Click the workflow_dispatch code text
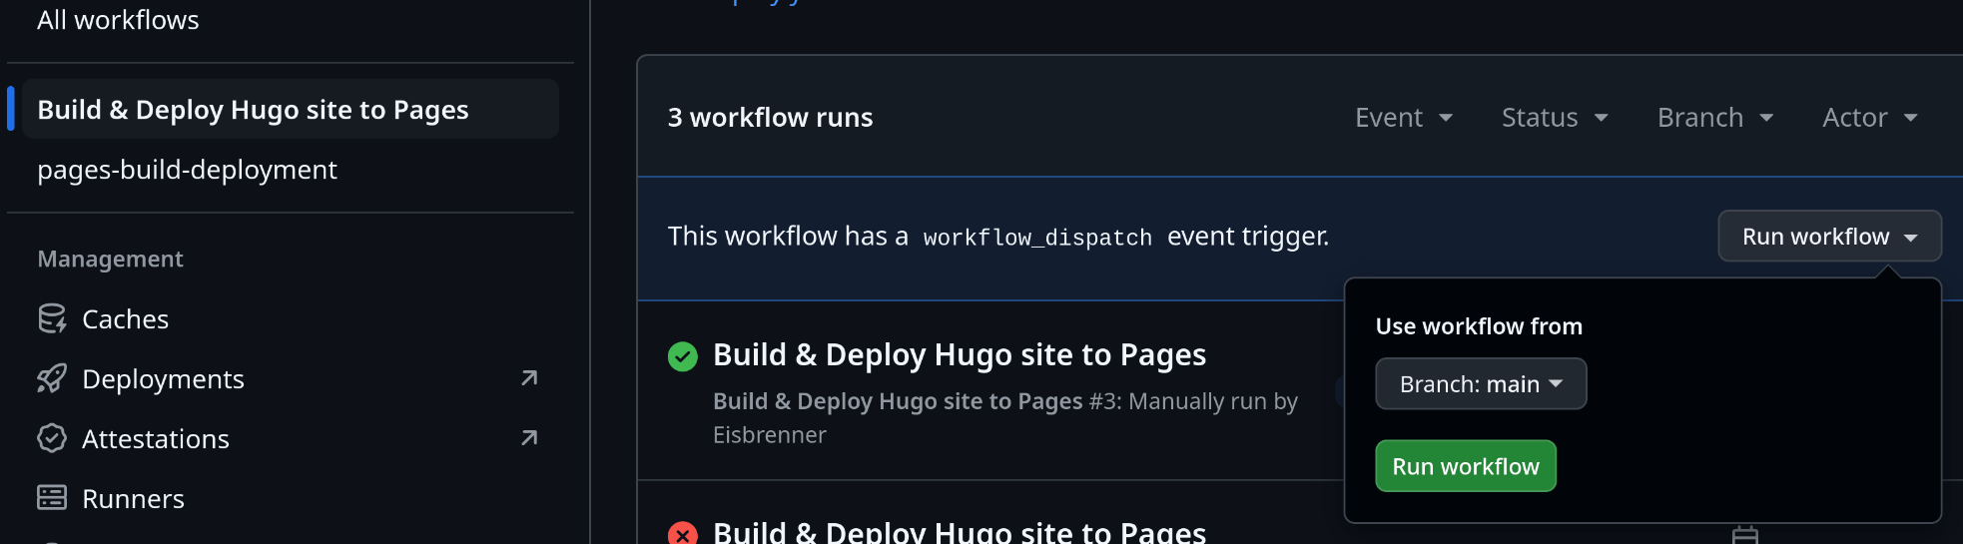1963x544 pixels. tap(1037, 238)
